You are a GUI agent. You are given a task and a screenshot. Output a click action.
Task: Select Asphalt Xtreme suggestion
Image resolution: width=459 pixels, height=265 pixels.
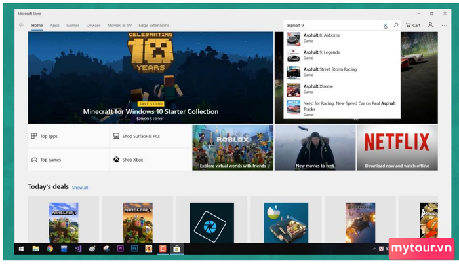click(x=342, y=90)
